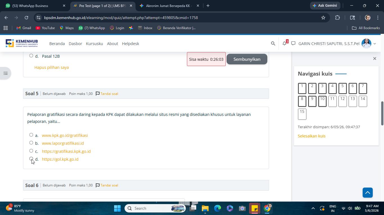Show hidden system tray icons chevron
The width and height of the screenshot is (384, 215).
click(313, 208)
